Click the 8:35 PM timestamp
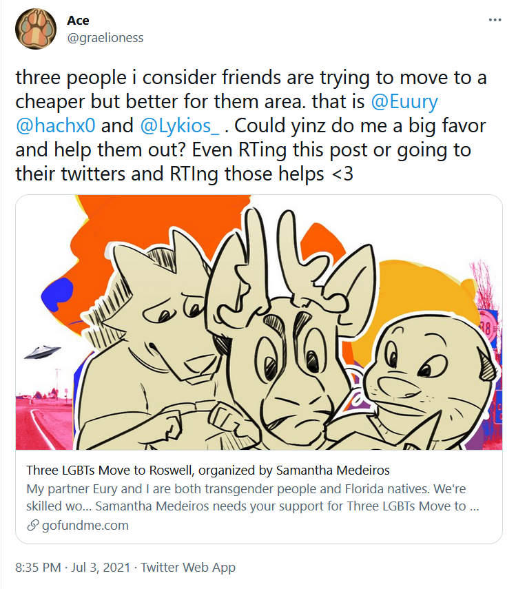The height and width of the screenshot is (589, 516). pos(38,567)
